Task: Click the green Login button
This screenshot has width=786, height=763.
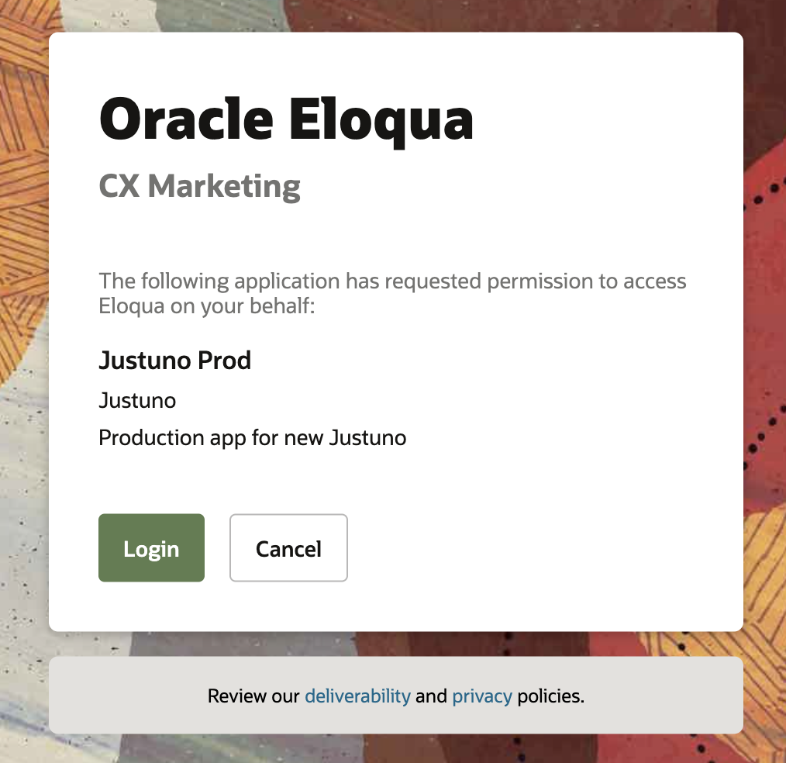Action: pyautogui.click(x=151, y=547)
